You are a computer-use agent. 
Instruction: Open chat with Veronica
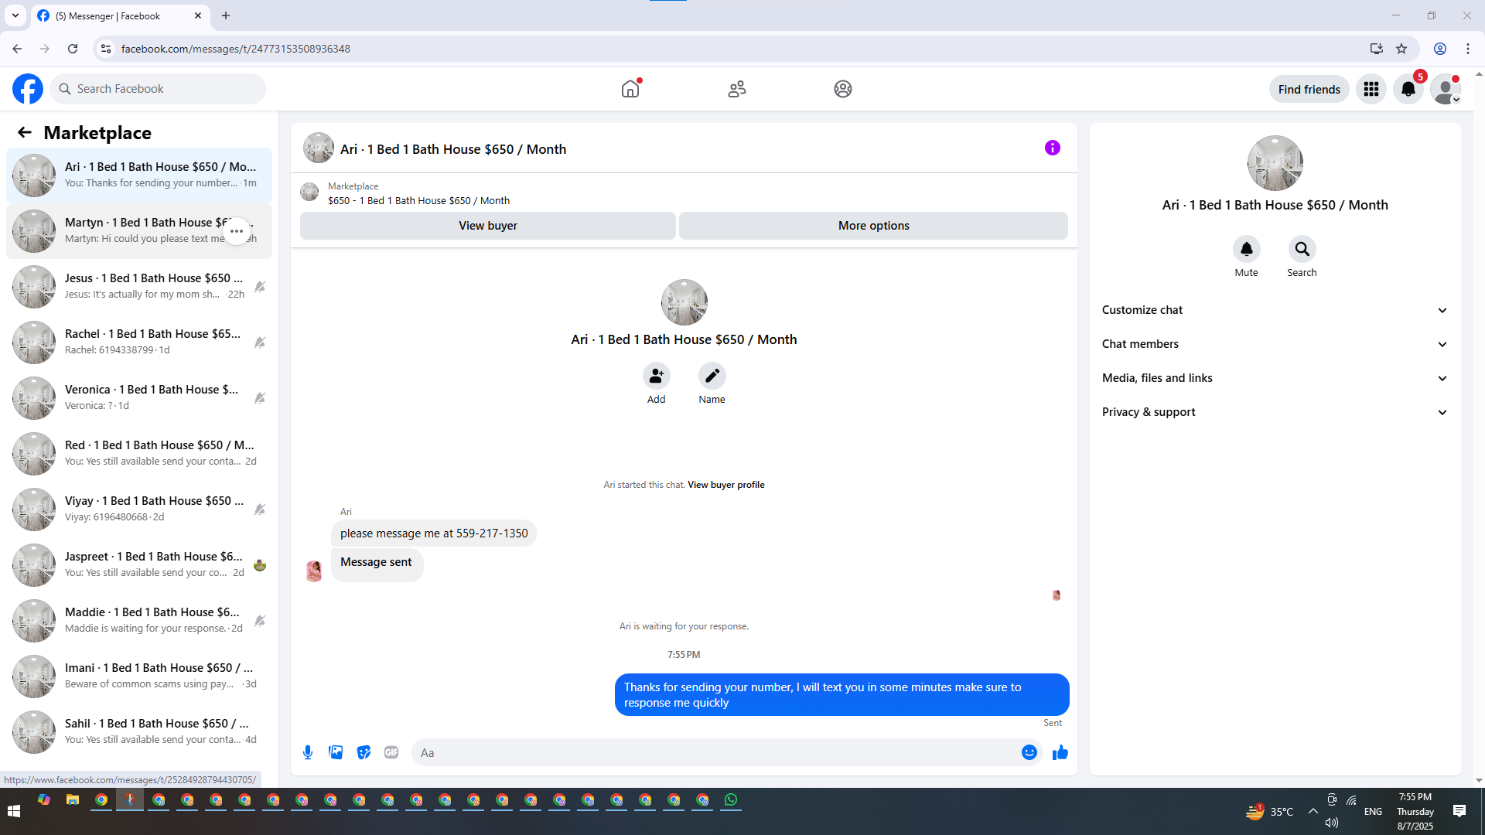pyautogui.click(x=139, y=398)
